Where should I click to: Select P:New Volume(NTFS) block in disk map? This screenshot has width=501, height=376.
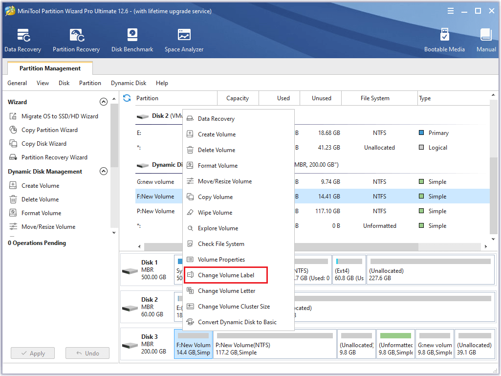coord(275,344)
